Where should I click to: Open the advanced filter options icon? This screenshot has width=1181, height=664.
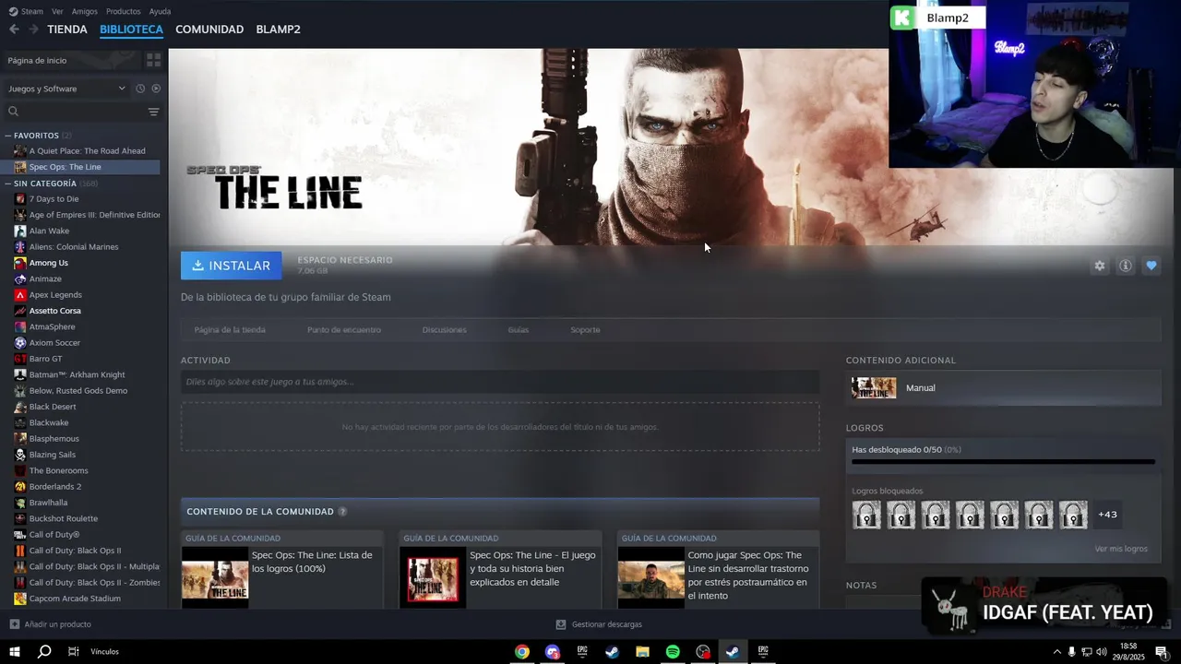(x=153, y=112)
